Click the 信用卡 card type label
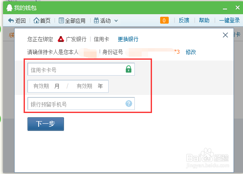The height and width of the screenshot is (174, 243). [101, 39]
